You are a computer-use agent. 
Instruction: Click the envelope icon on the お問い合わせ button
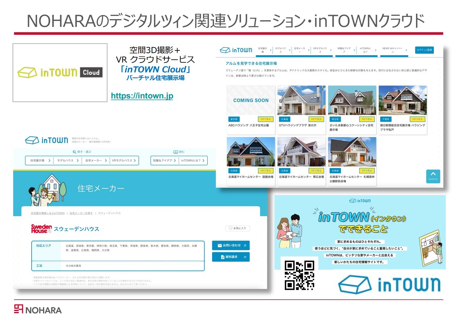pyautogui.click(x=220, y=245)
